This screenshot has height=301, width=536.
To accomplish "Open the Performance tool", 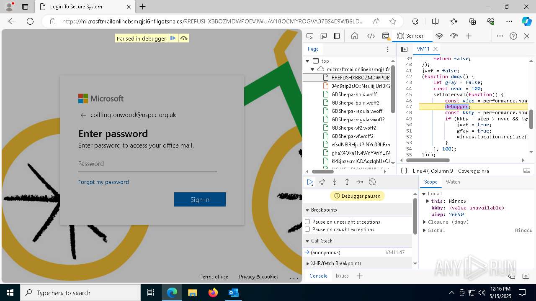I will tap(454, 36).
